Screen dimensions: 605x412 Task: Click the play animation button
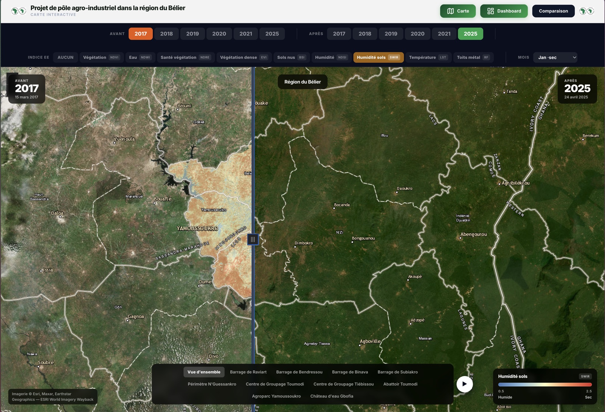(x=464, y=384)
